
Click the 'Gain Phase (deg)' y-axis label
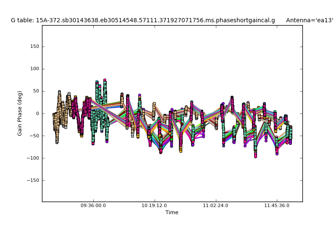[x=20, y=113]
